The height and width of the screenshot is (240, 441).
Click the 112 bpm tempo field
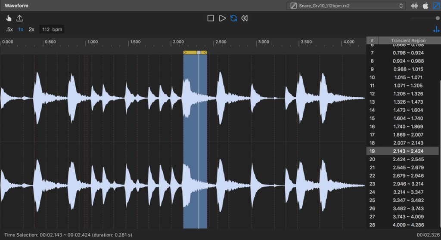tap(52, 29)
